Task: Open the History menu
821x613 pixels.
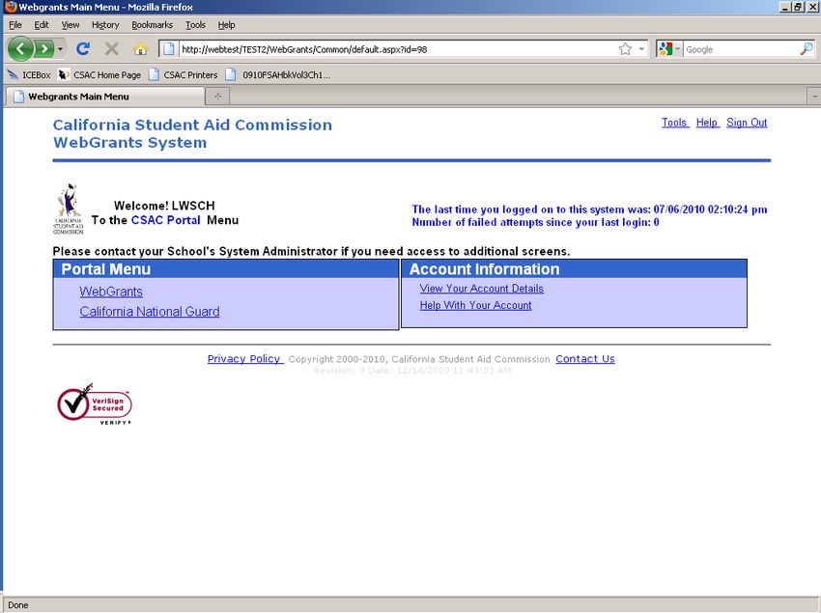Action: coord(105,24)
